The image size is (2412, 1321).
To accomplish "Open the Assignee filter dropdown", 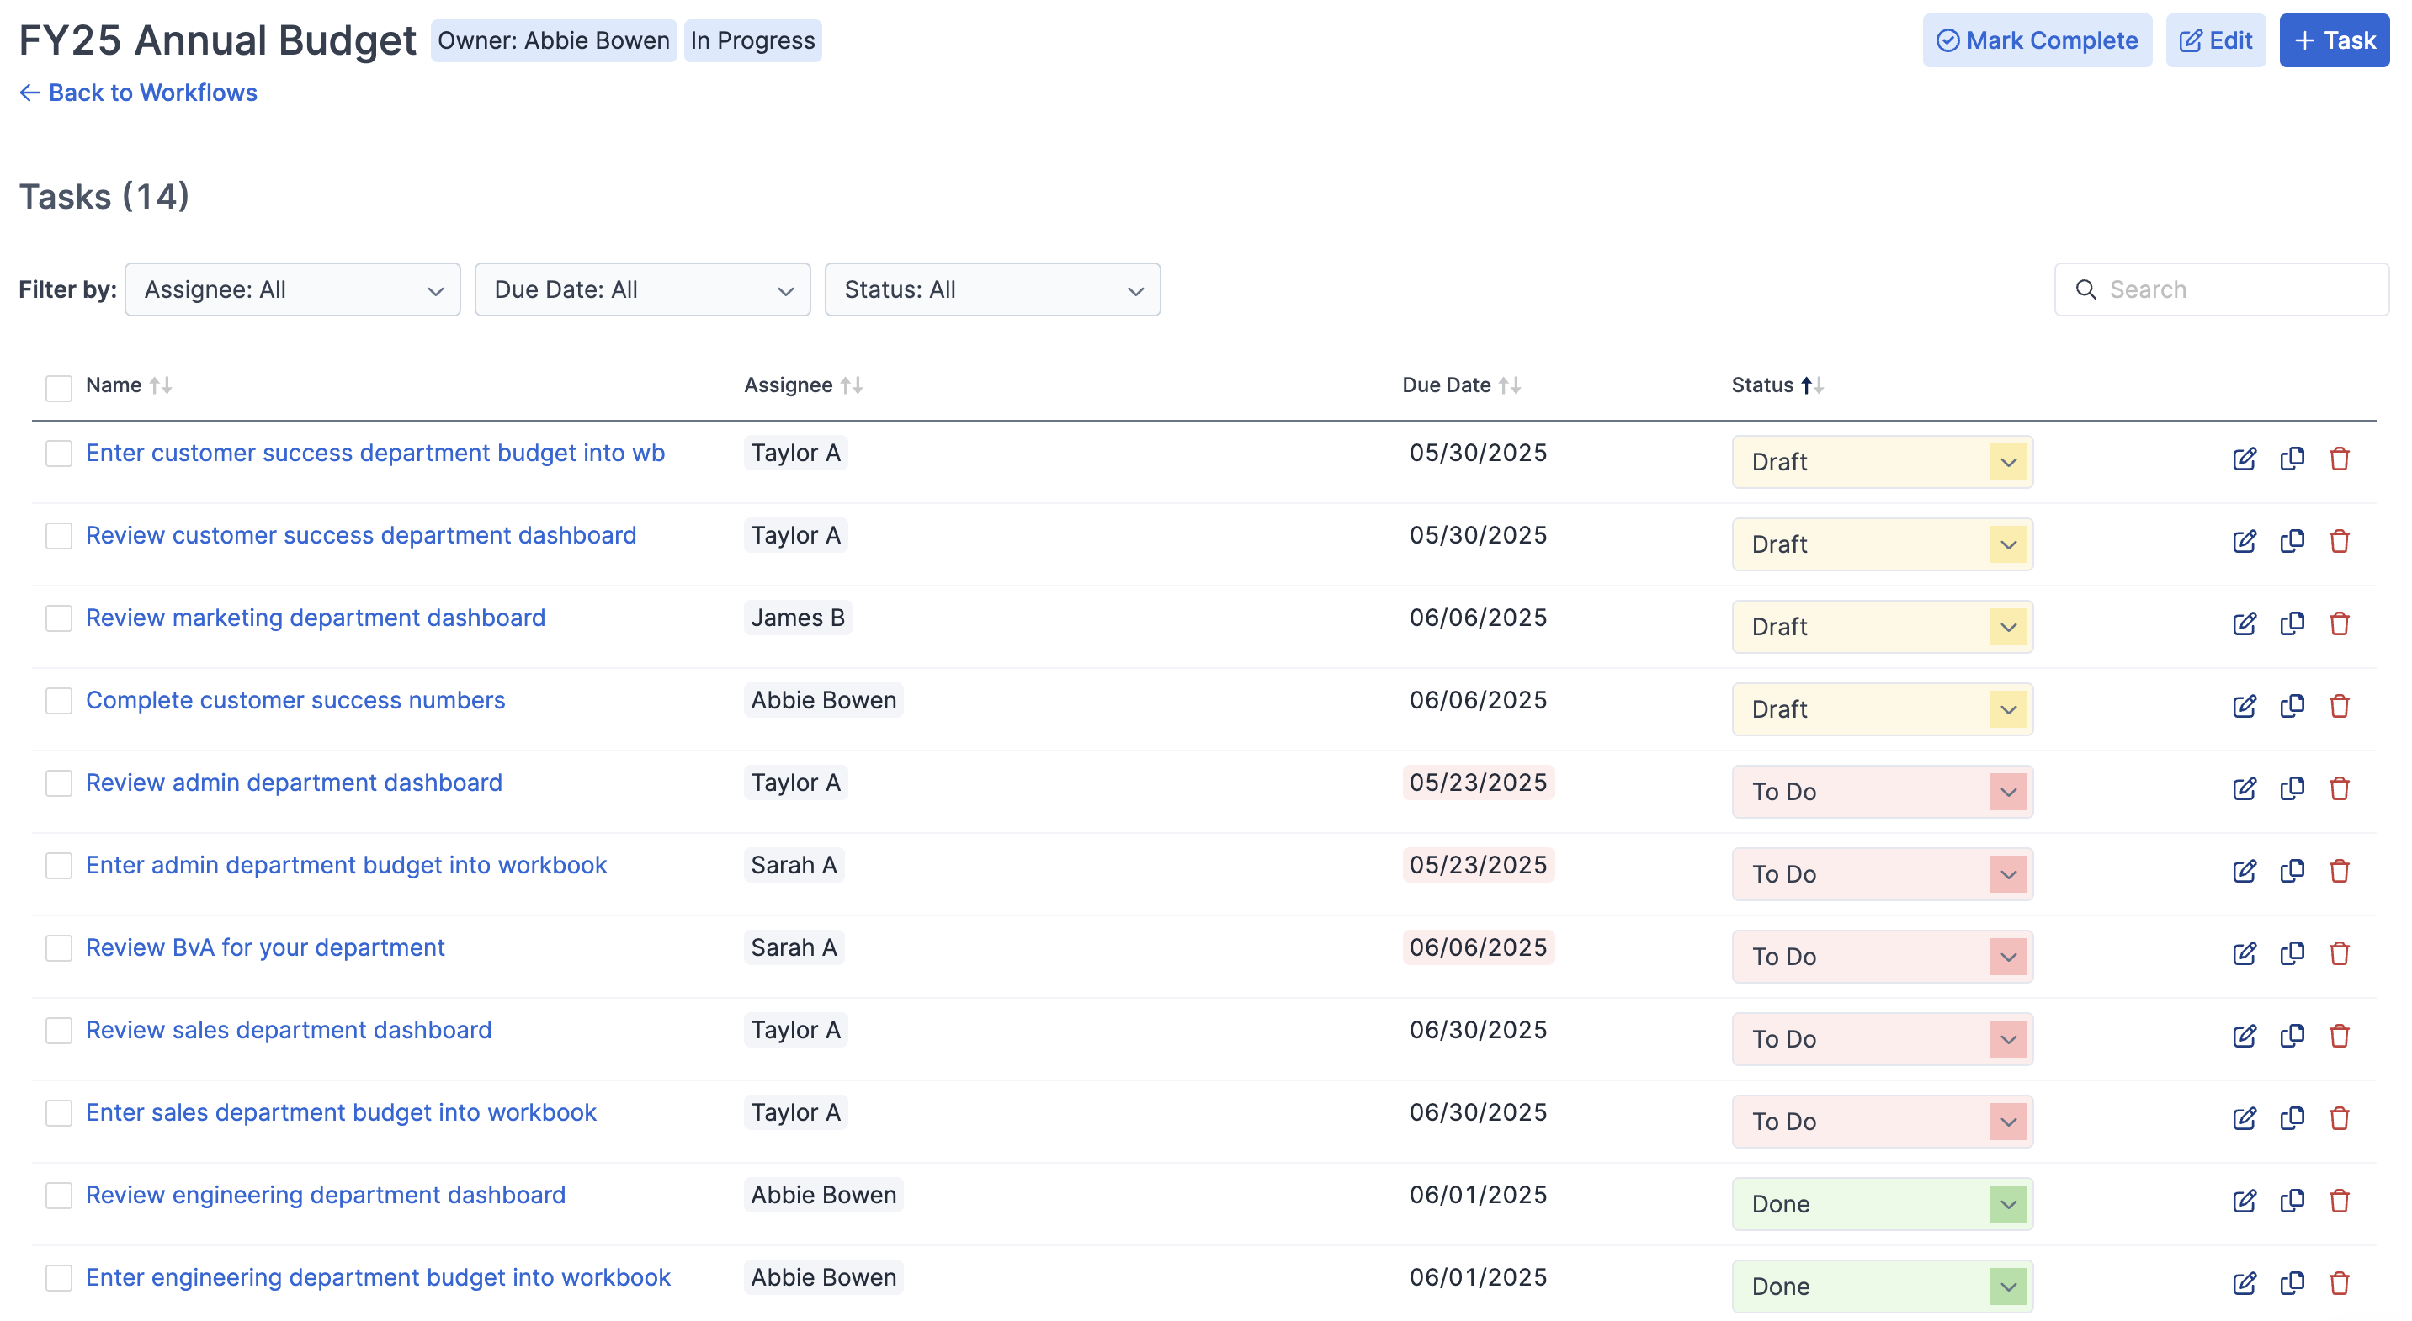I will coord(292,289).
